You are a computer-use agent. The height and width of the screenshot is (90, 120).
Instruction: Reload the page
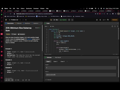tap(10, 14)
